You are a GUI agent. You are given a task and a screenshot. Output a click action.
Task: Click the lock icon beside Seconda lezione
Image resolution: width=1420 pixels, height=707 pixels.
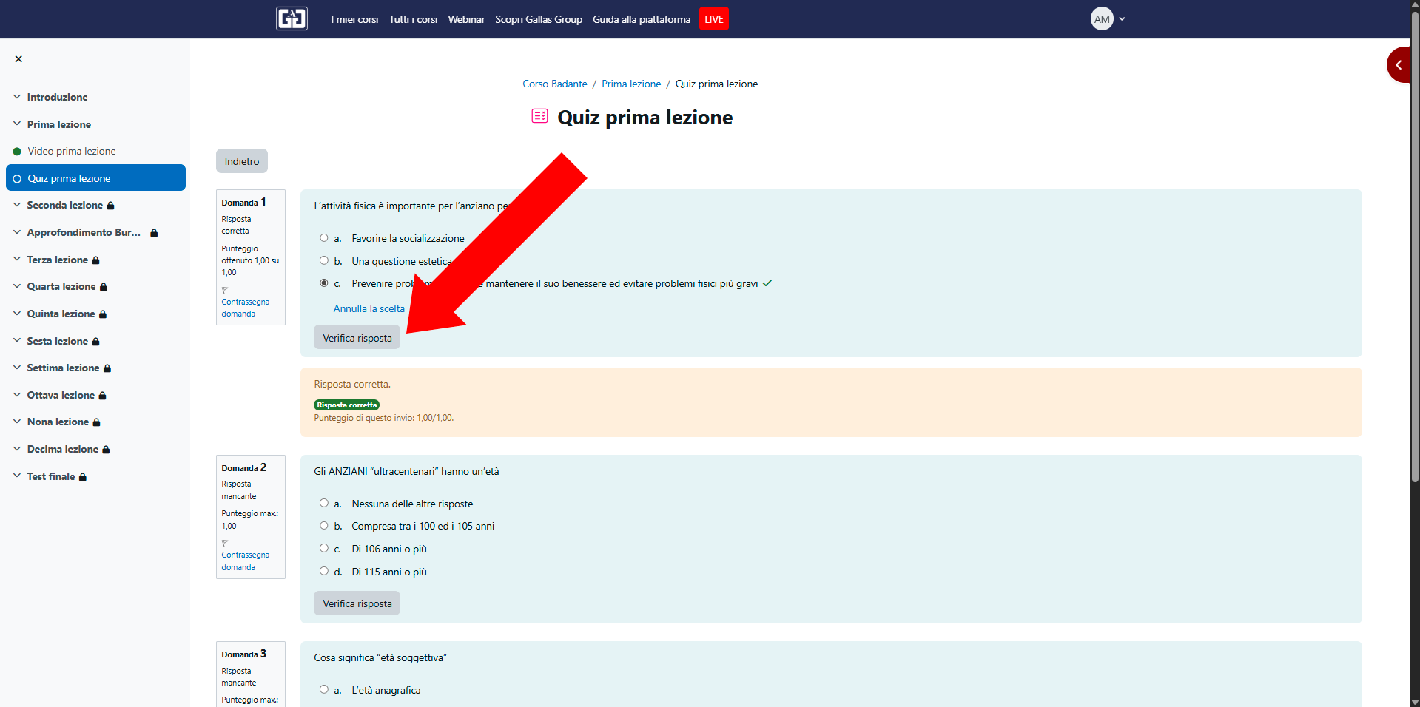click(111, 206)
